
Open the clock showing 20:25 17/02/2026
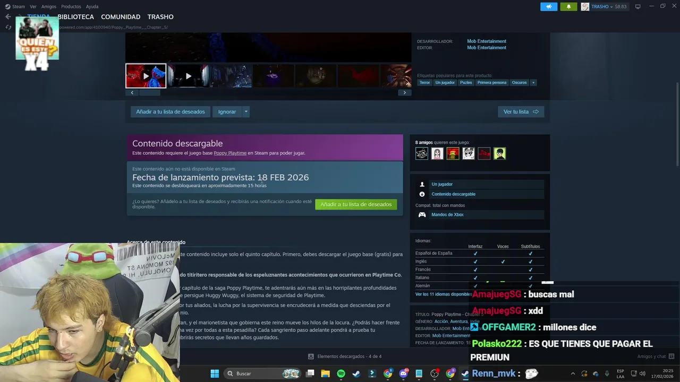tap(662, 374)
